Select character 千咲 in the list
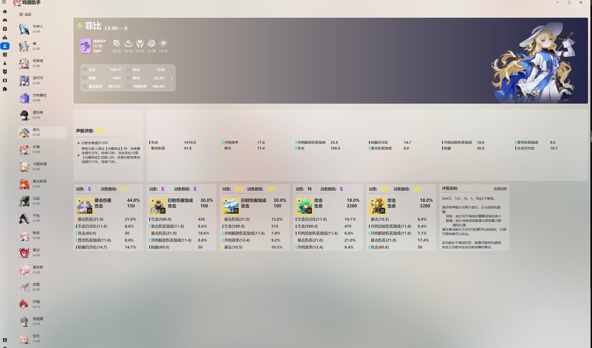This screenshot has width=592, height=348. pos(42,218)
